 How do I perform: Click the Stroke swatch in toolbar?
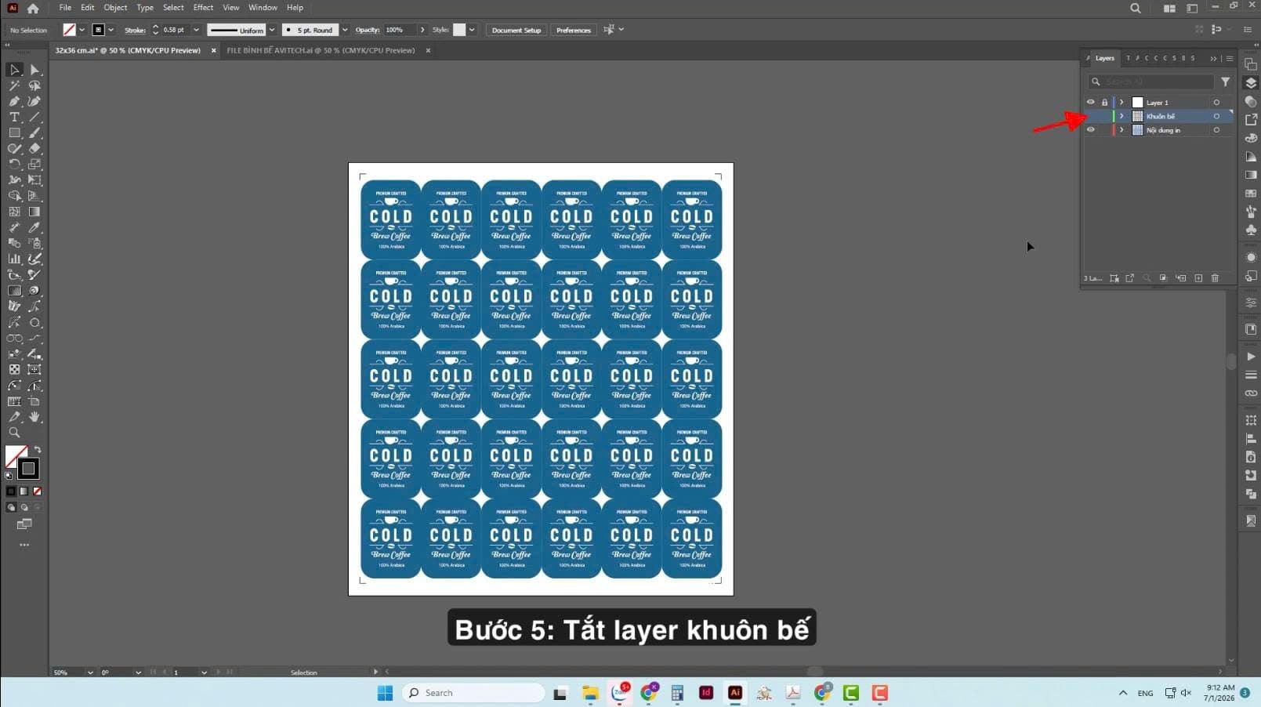[x=28, y=469]
